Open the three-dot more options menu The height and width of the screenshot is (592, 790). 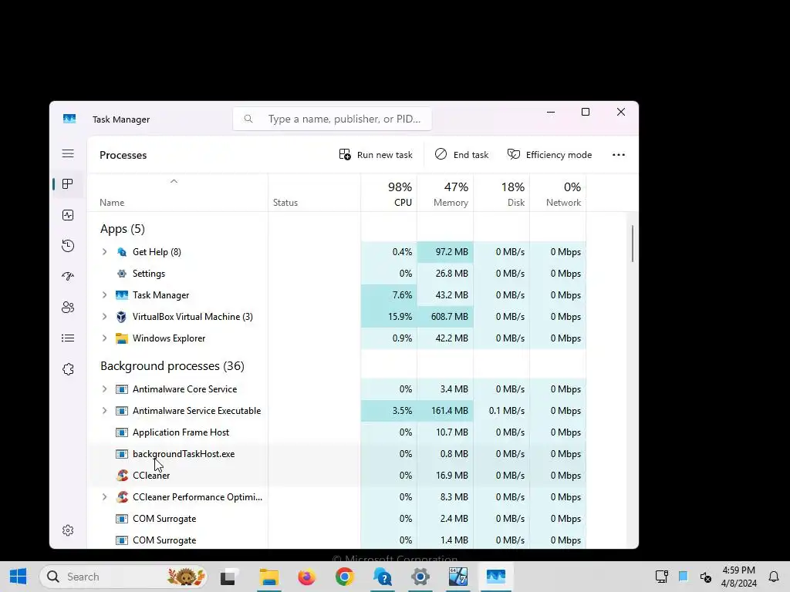619,155
